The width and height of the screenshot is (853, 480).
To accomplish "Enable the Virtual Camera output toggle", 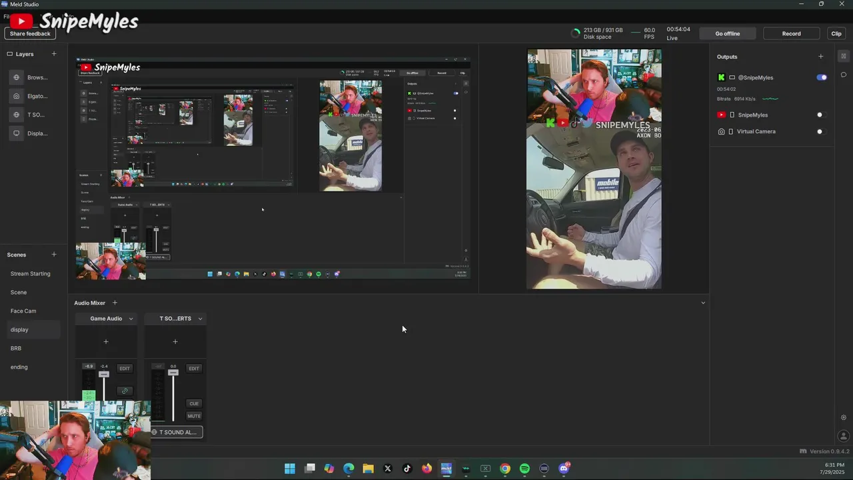I will (822, 131).
